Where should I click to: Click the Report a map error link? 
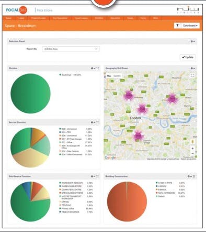pyautogui.click(x=188, y=159)
